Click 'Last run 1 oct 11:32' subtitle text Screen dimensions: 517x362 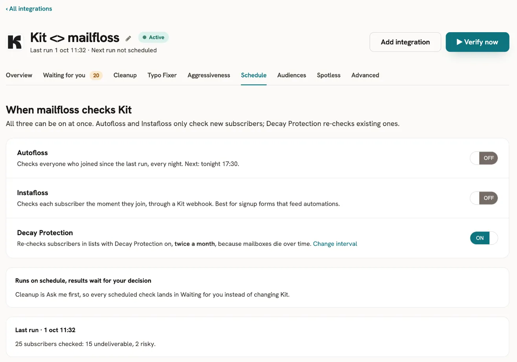(57, 50)
